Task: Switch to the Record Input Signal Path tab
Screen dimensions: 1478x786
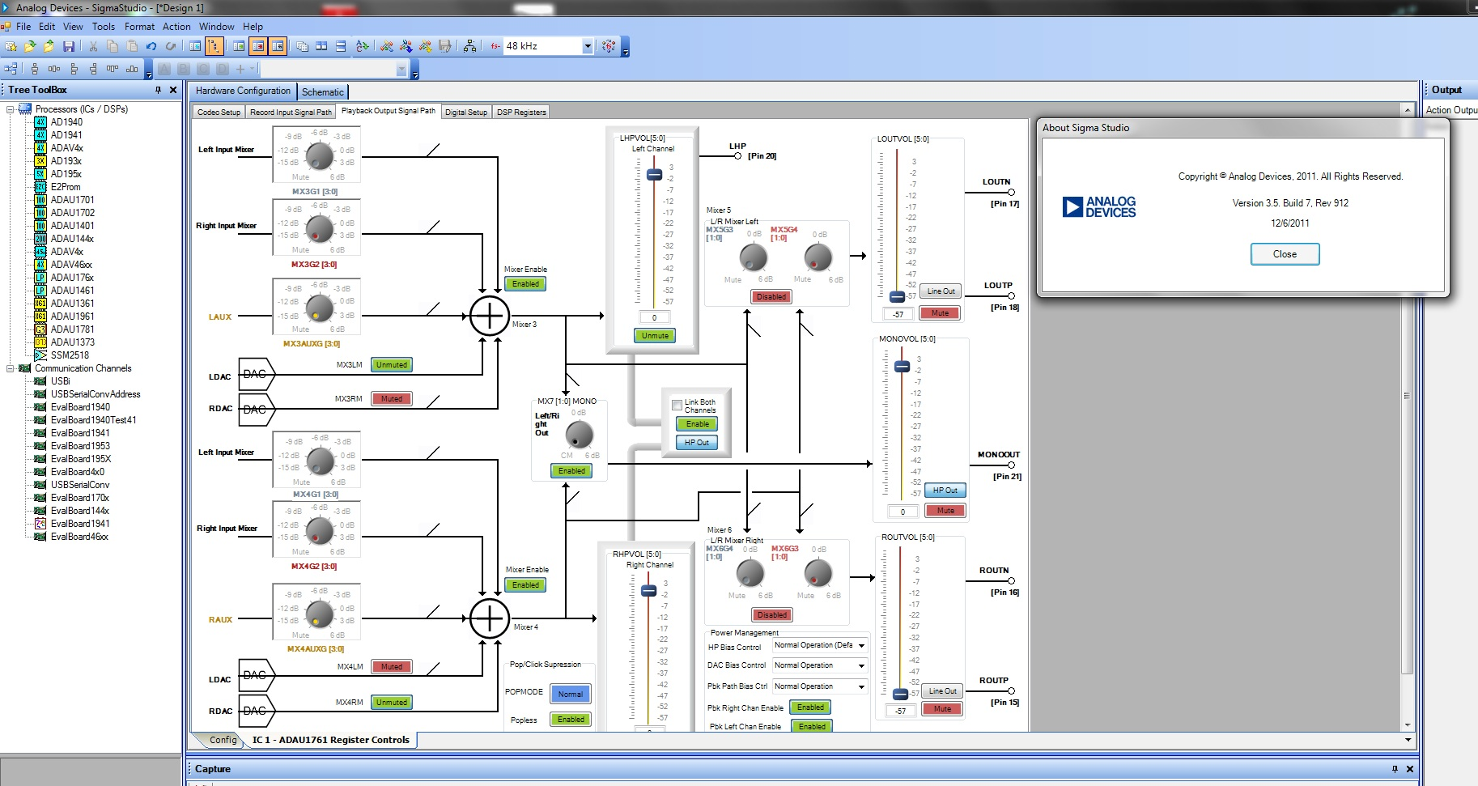Action: [x=291, y=113]
